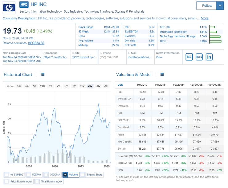This screenshot has width=228, height=188.
Task: Open the IR Site h30261 link
Action: point(84,57)
